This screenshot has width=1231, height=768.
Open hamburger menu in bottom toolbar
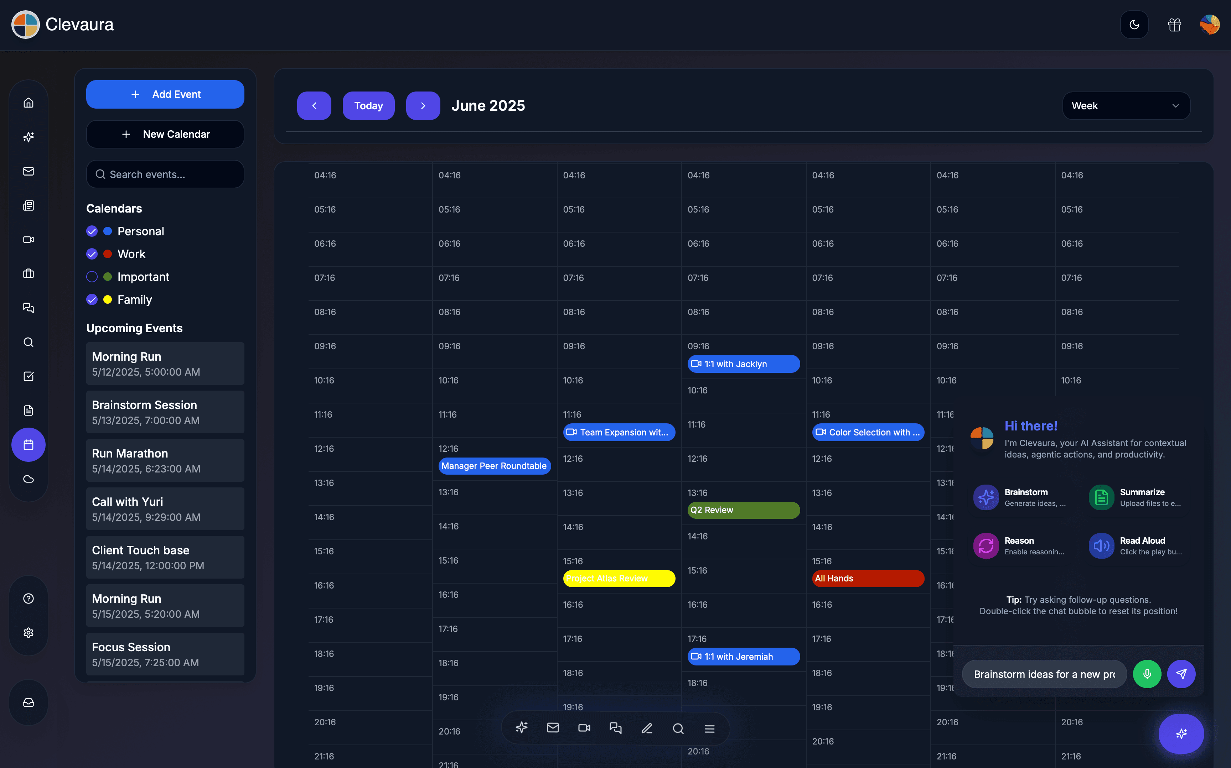pos(709,728)
